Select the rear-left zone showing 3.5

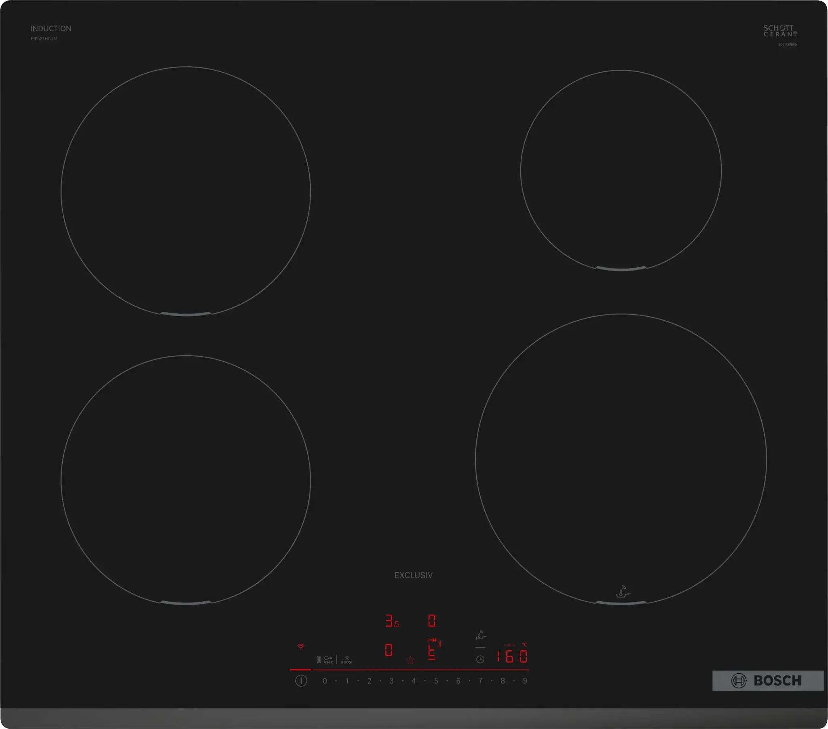(x=391, y=621)
